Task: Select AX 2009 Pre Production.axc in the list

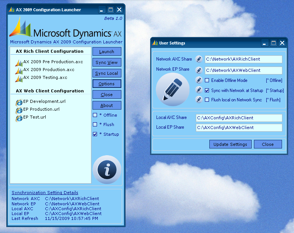Action: [53, 62]
